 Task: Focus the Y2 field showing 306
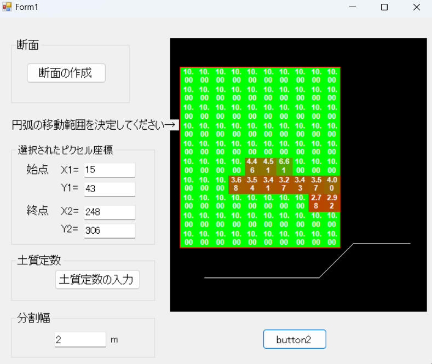pos(110,230)
